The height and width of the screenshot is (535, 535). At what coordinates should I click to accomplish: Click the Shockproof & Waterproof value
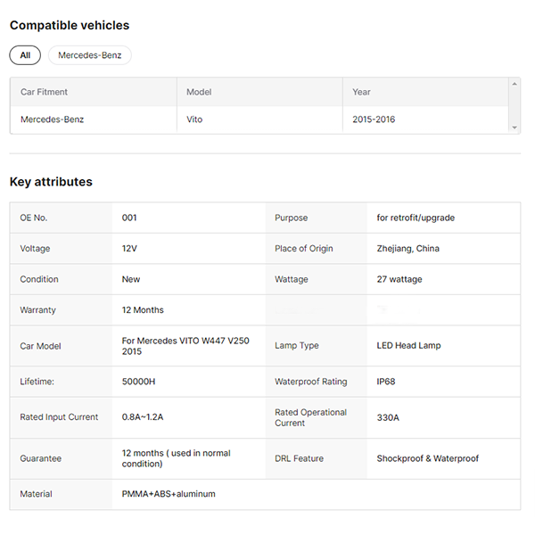428,458
